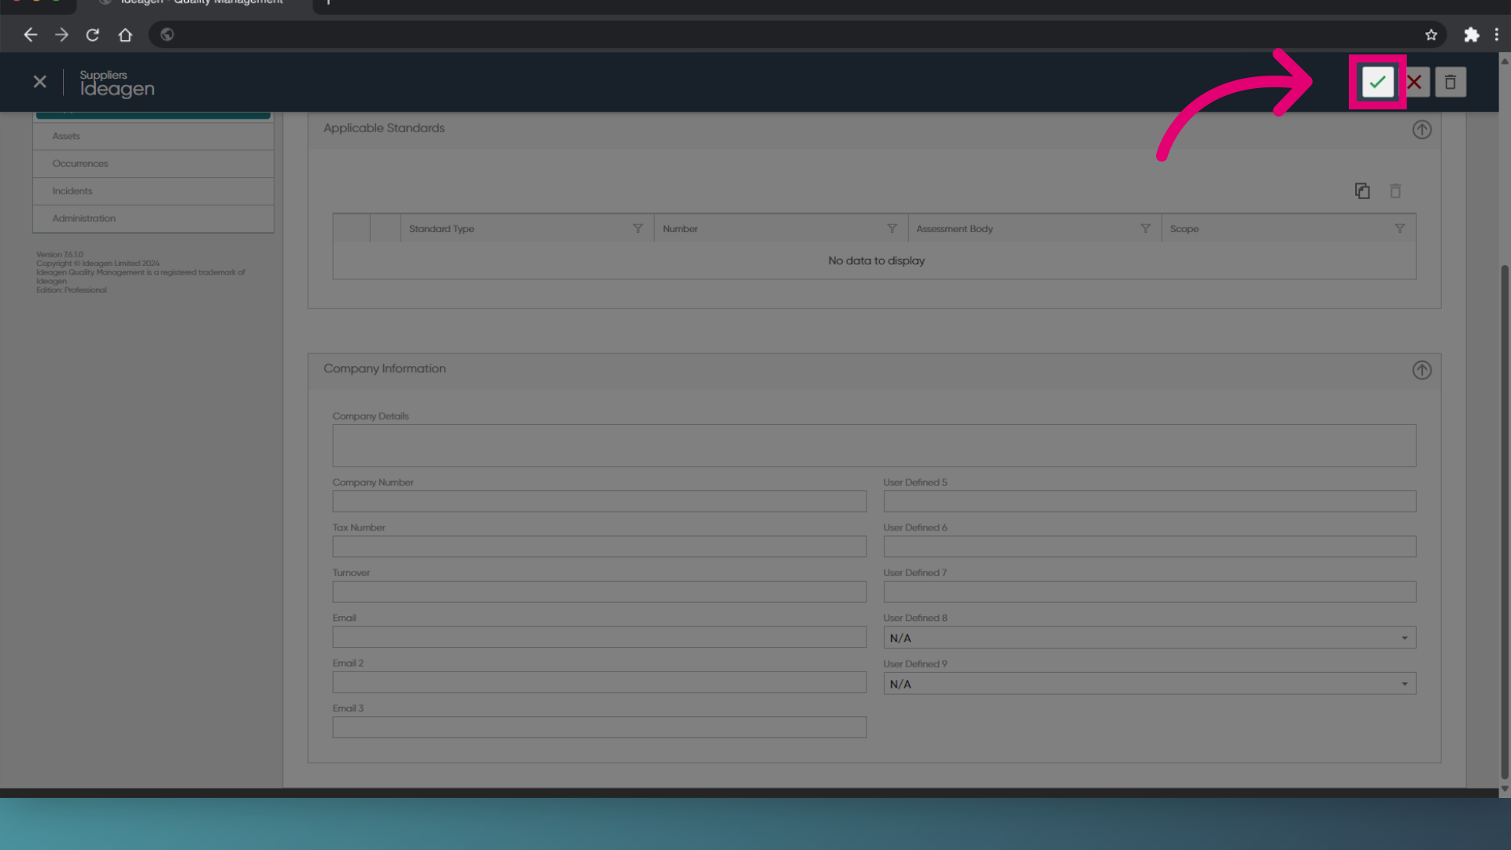Bookmark this page with the star
The width and height of the screenshot is (1511, 850).
[x=1431, y=35]
